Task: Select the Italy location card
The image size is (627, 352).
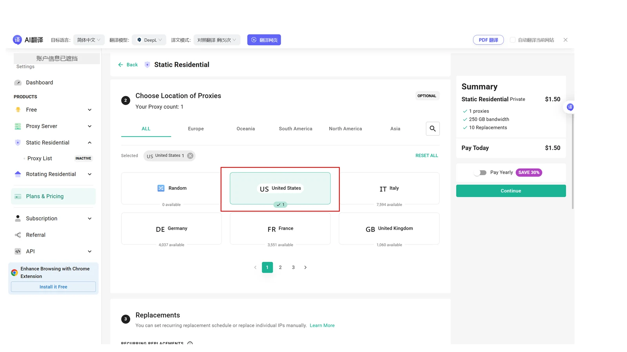Action: 389,189
